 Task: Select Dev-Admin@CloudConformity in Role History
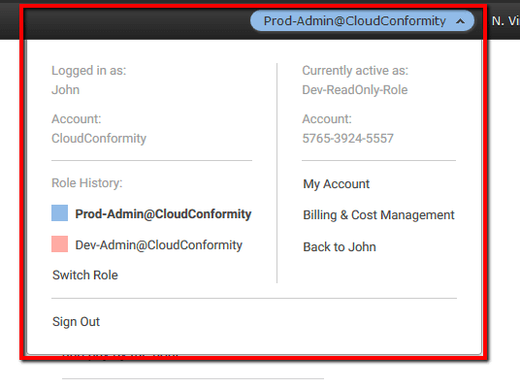pyautogui.click(x=158, y=245)
